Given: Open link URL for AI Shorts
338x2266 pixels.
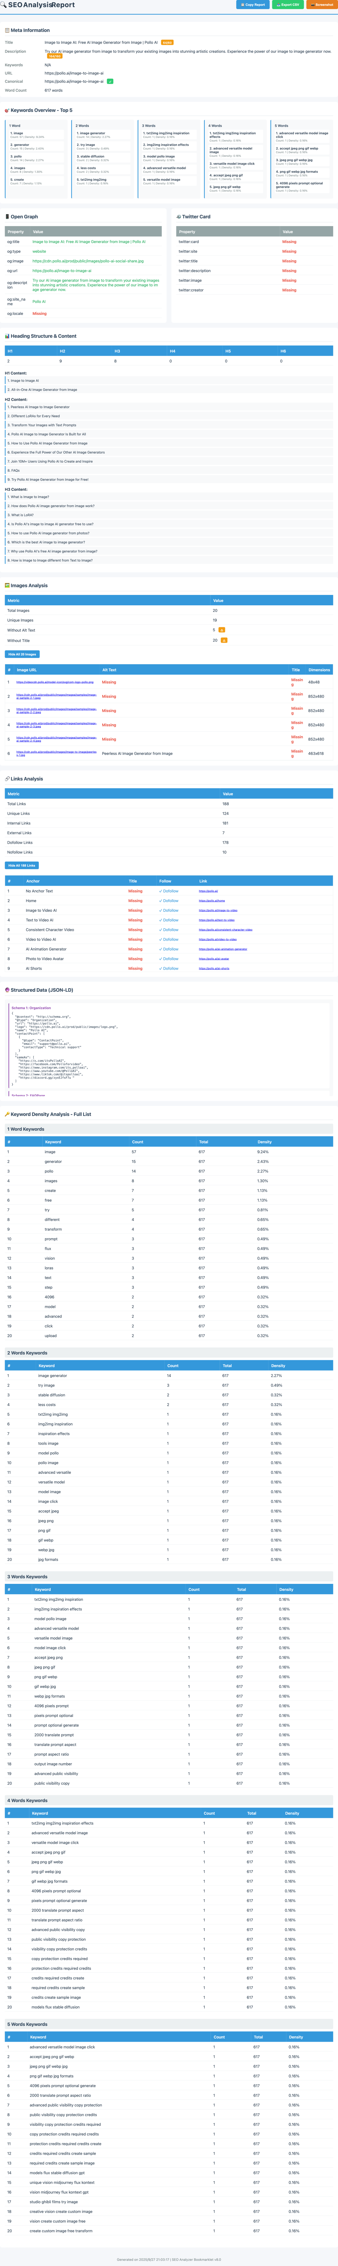Looking at the screenshot, I should click(213, 968).
